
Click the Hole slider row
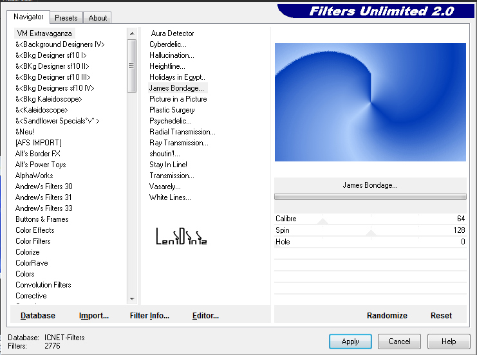[x=370, y=242]
